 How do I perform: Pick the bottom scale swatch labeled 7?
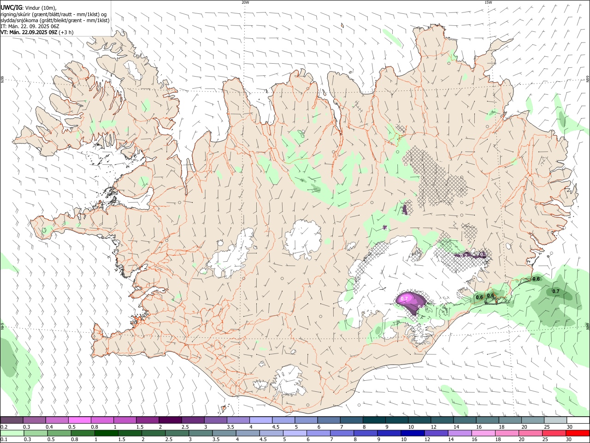342,433
